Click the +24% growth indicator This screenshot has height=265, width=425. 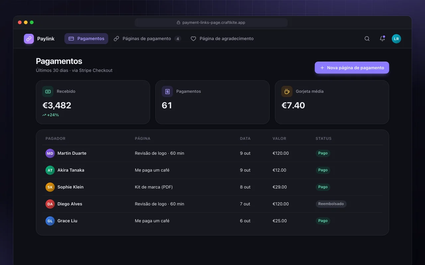tap(50, 115)
